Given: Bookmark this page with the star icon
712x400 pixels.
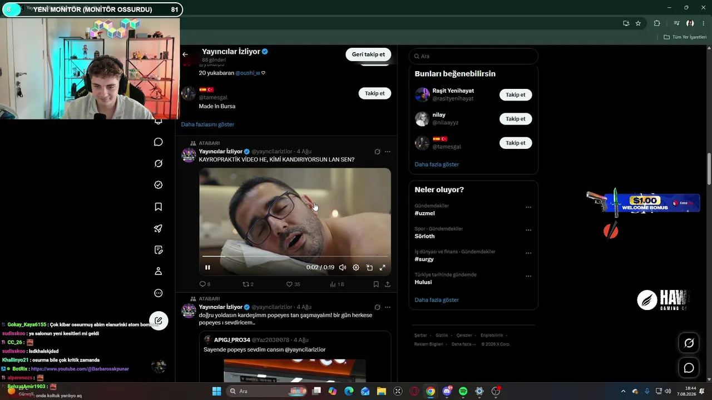Looking at the screenshot, I should coord(638,23).
